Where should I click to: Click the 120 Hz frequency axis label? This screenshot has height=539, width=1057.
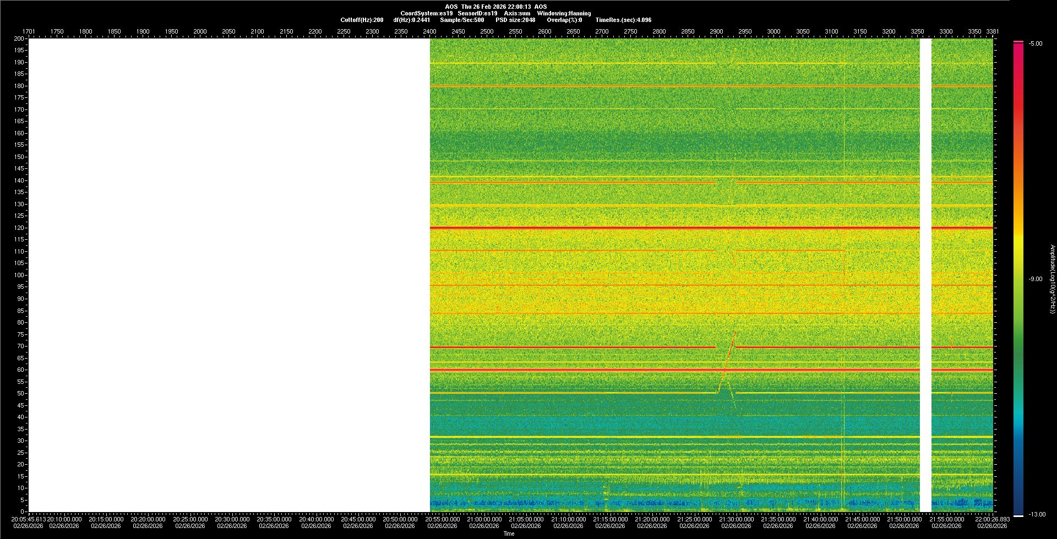click(x=19, y=228)
